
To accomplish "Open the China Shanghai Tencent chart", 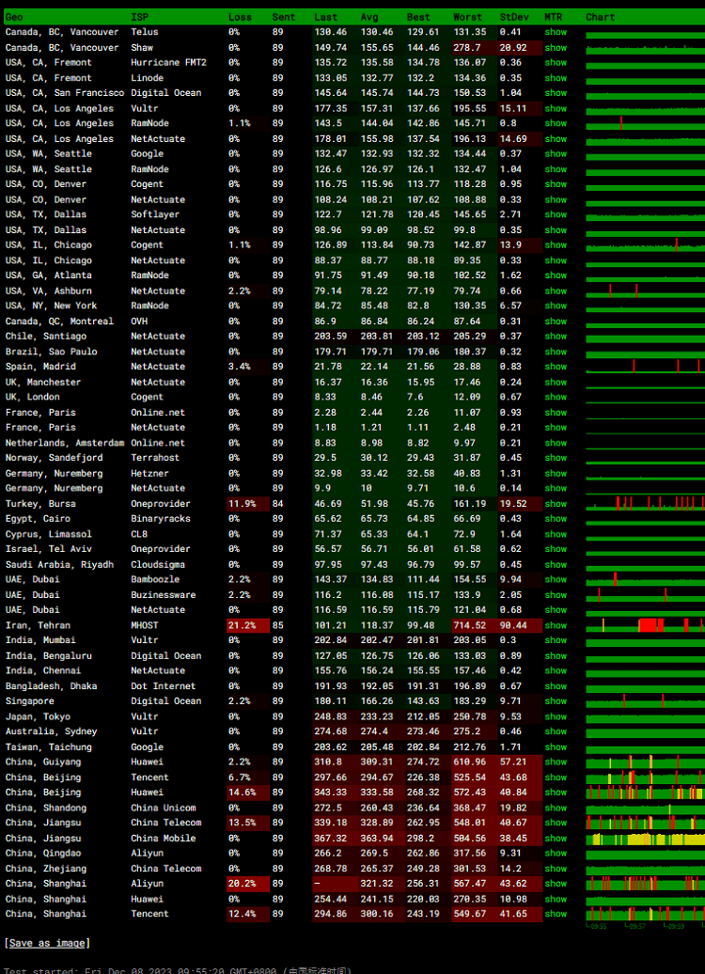I will coord(646,914).
